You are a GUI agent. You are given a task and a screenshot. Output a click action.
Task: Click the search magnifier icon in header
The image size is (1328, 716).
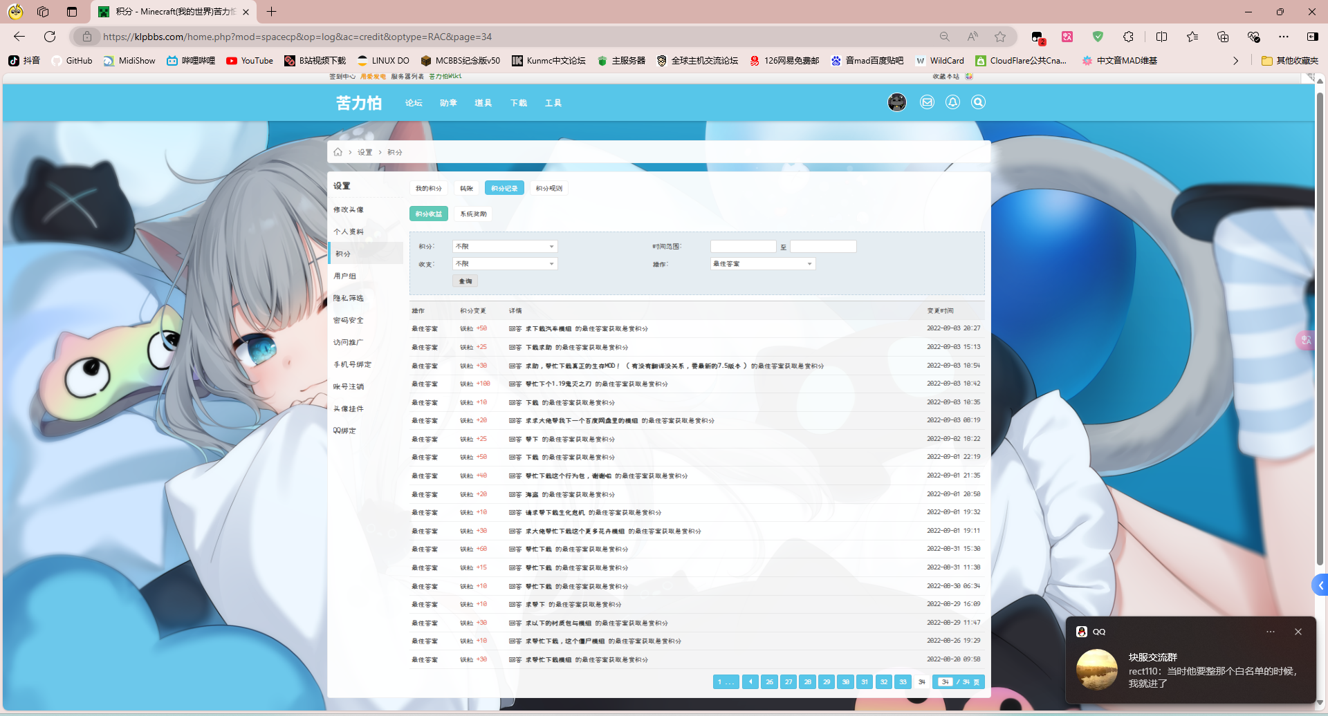click(978, 102)
